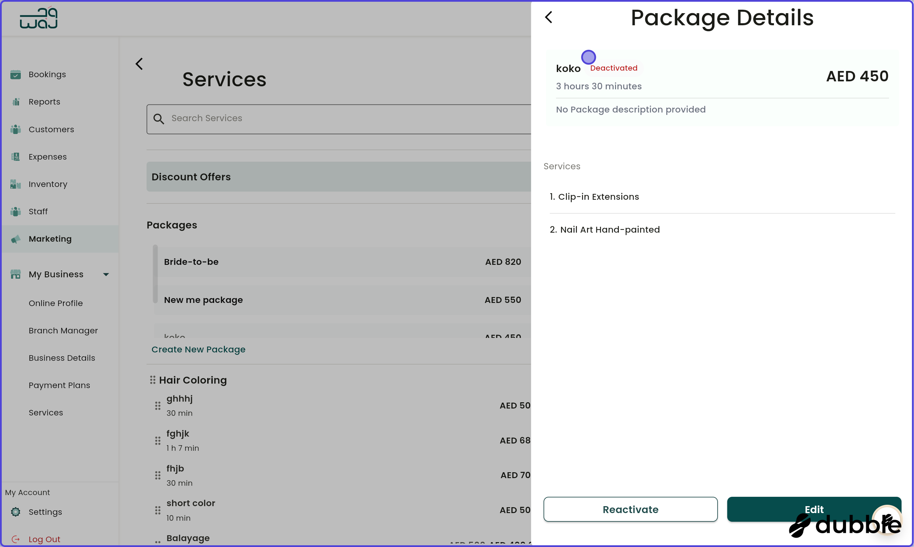Image resolution: width=914 pixels, height=547 pixels.
Task: Click the Deactivated status label
Action: tap(614, 68)
